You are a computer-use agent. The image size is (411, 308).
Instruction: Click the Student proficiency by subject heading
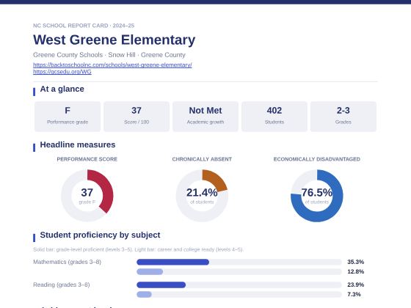click(x=100, y=235)
